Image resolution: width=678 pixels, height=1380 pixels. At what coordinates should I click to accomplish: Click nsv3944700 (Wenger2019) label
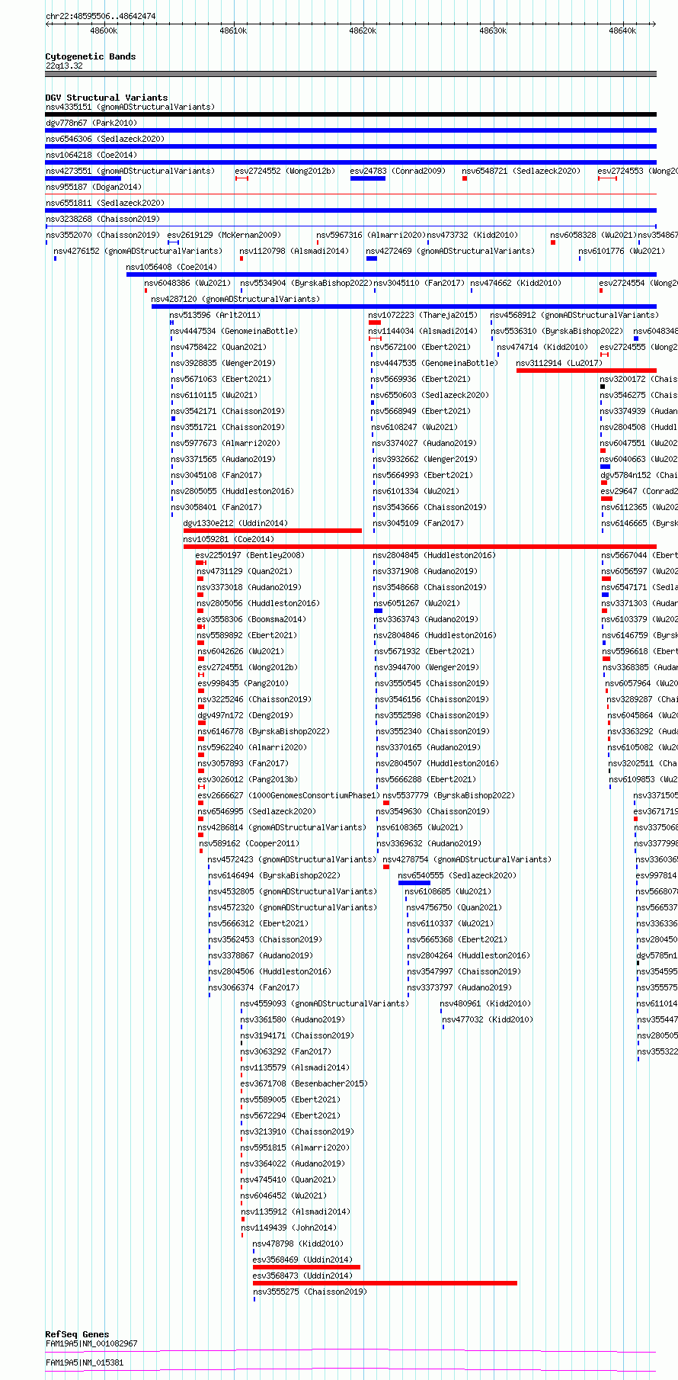tap(427, 667)
